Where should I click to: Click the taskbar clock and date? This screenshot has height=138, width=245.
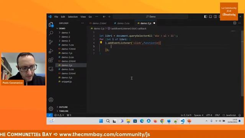232,121
